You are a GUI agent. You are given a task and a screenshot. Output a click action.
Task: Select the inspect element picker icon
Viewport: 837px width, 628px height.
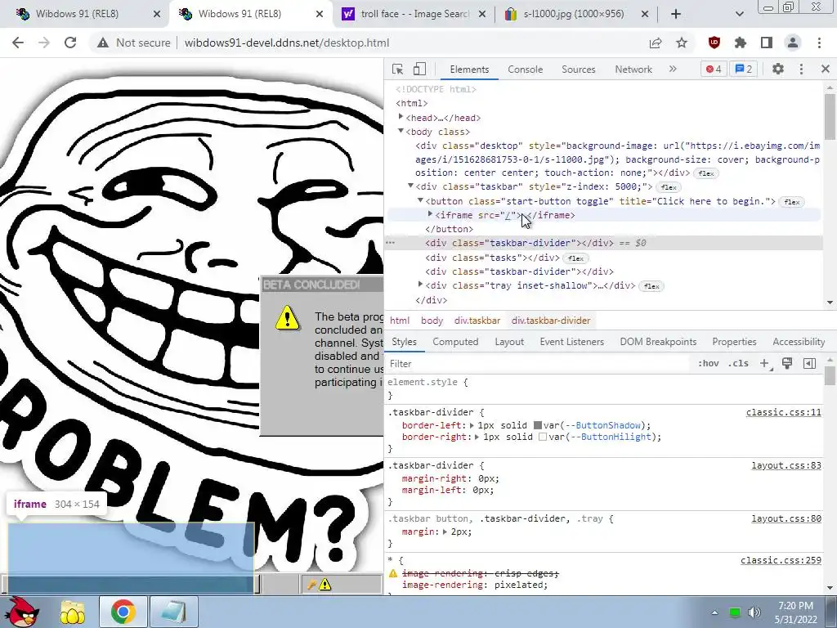pyautogui.click(x=398, y=69)
